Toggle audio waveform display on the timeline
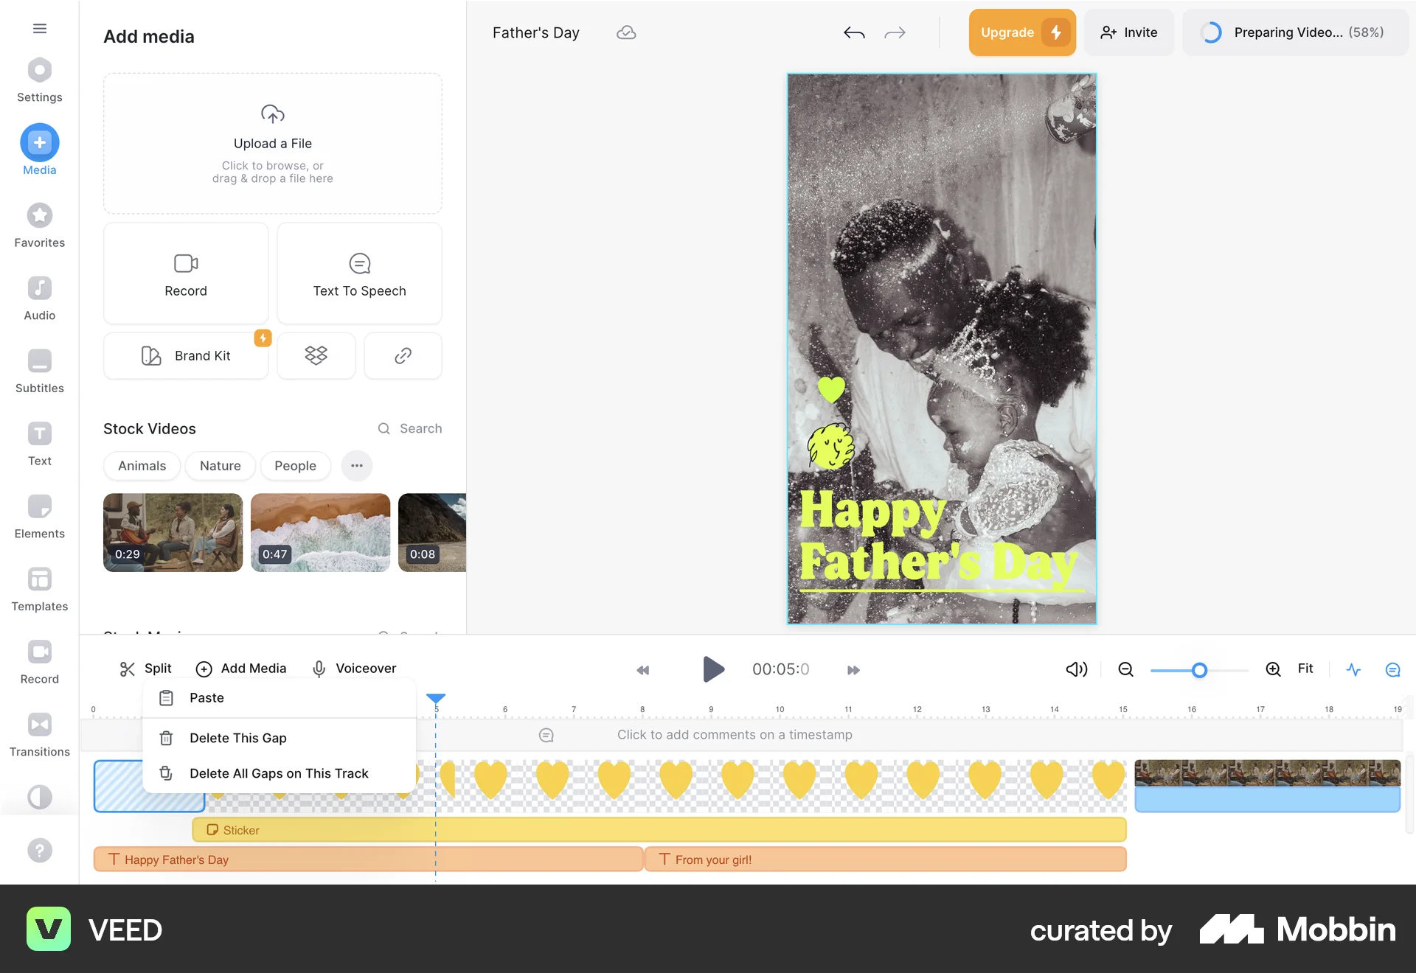Viewport: 1416px width, 973px height. coord(1353,669)
